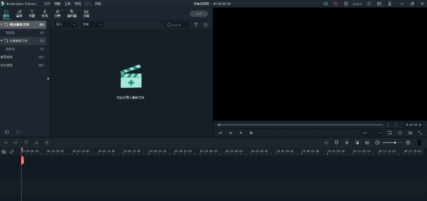Screen dimensions: 427x201
Task: Switch media view with the grid icon
Action: [x=206, y=25]
